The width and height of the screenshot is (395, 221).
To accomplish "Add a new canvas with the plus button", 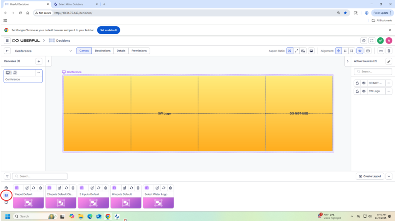I will click(x=39, y=61).
